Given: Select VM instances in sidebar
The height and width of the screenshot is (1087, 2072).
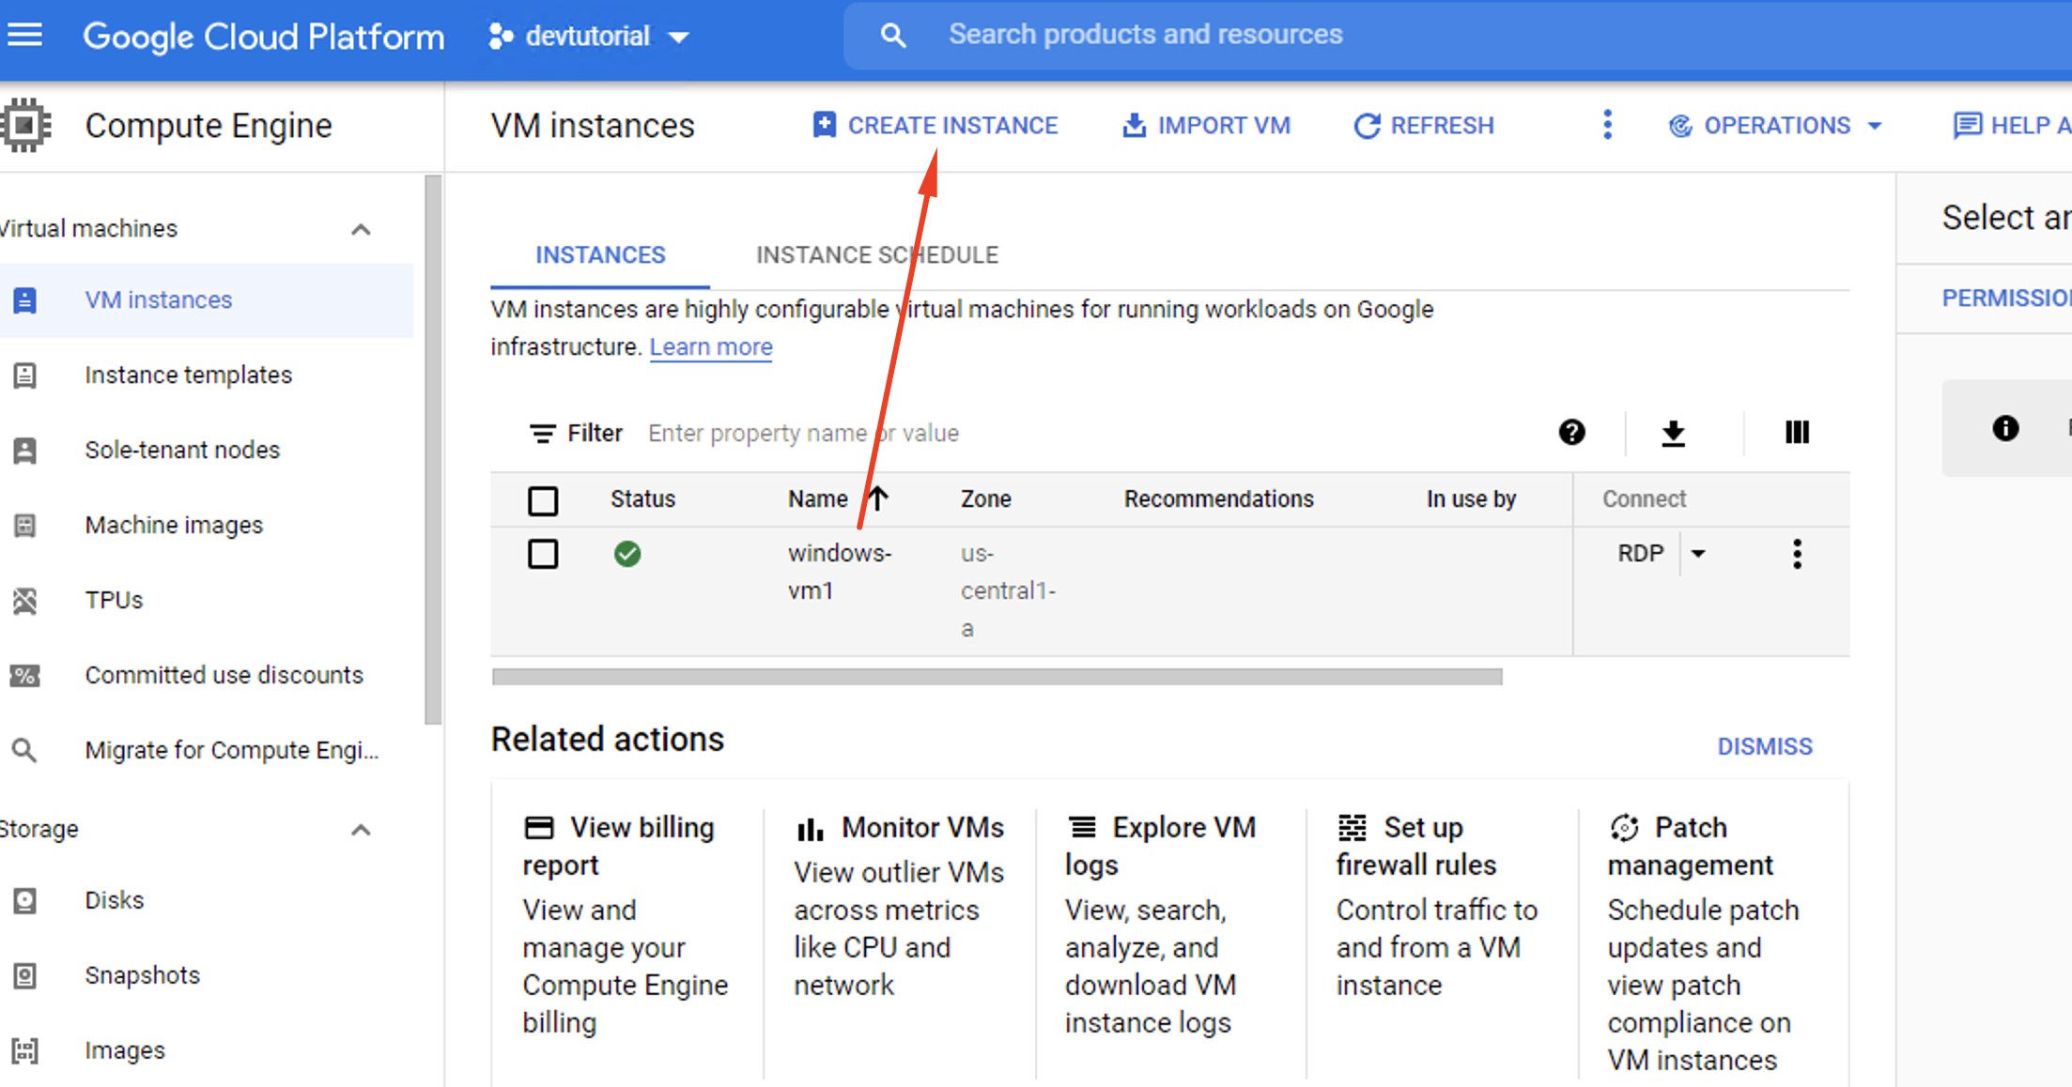Looking at the screenshot, I should coord(207,300).
